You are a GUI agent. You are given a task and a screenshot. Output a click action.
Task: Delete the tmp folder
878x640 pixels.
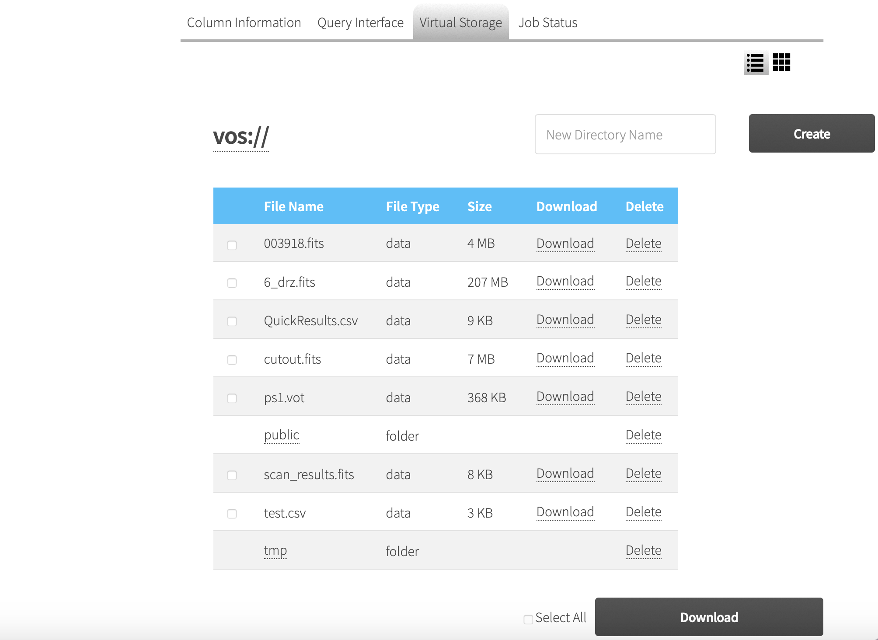pos(643,550)
